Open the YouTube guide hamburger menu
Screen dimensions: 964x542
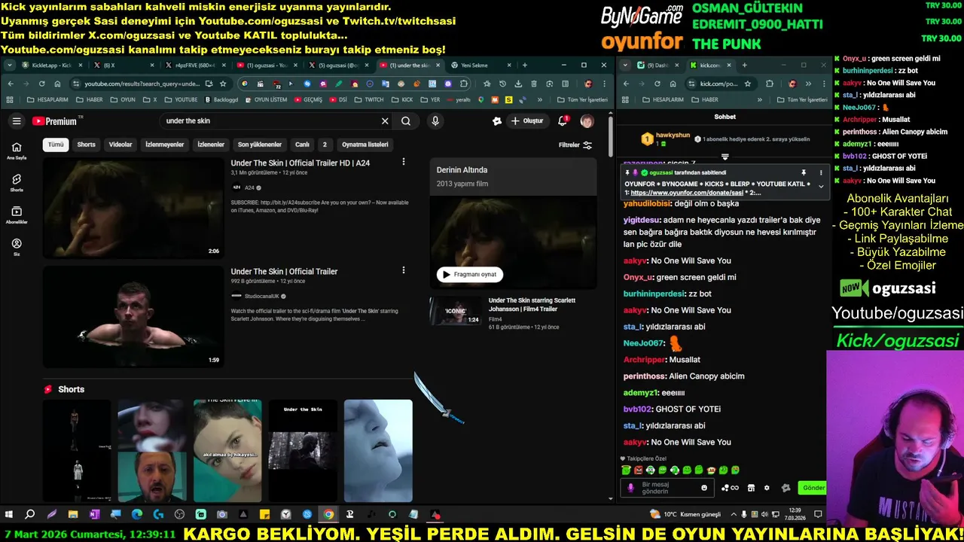click(x=17, y=121)
